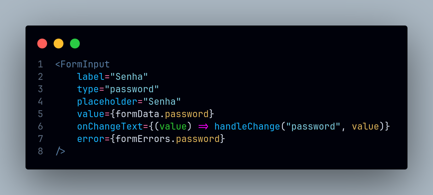Image resolution: width=433 pixels, height=195 pixels.
Task: Click the green value parameter in parentheses
Action: point(173,126)
